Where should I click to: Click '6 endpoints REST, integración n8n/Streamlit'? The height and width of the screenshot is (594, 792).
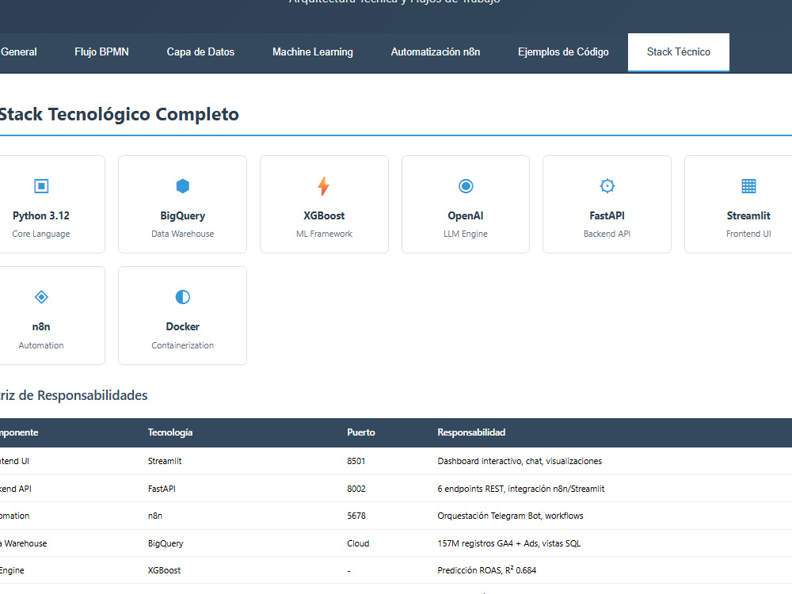[521, 489]
